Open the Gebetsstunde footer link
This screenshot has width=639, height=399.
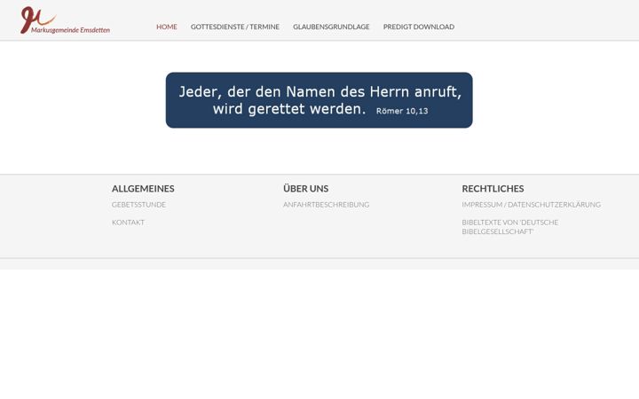pos(138,205)
